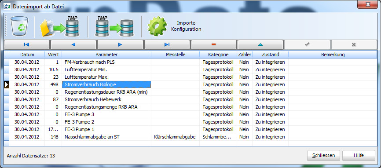Viewport: 381px width, 168px height.
Task: Select the FE-3 Pumpe 3 cell
Action: coord(106,114)
